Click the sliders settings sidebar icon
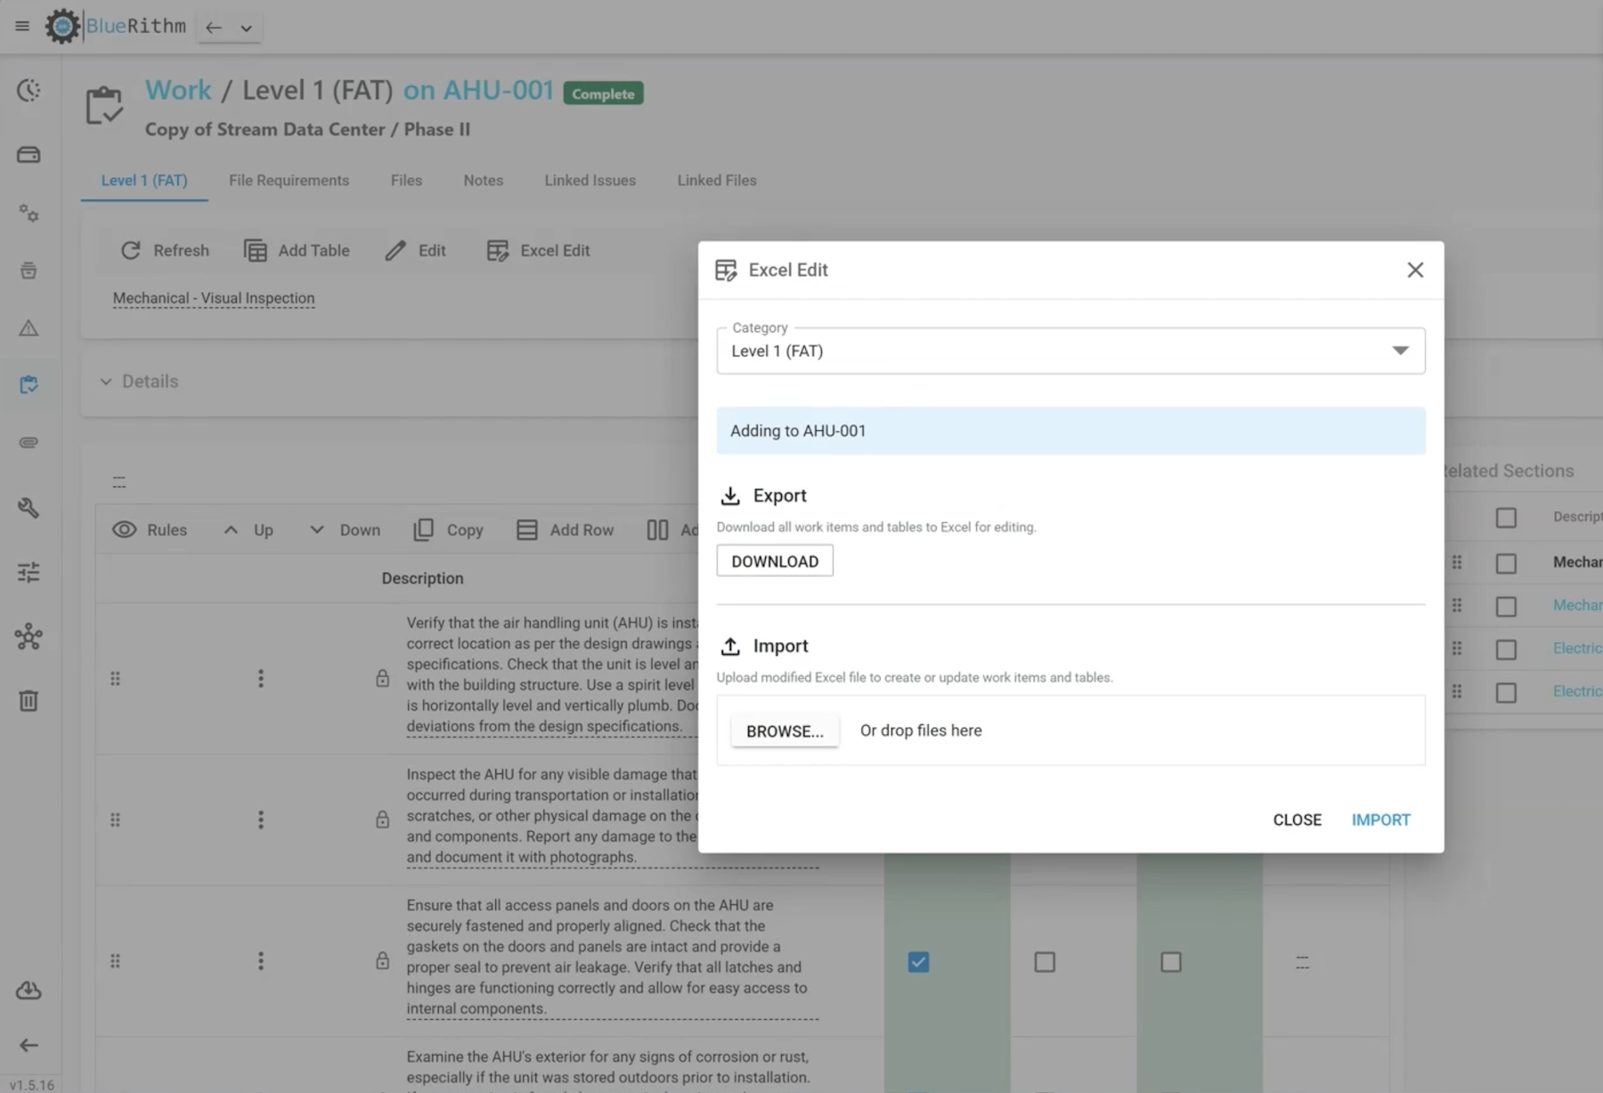Screen dimensions: 1603x1093 pos(28,572)
